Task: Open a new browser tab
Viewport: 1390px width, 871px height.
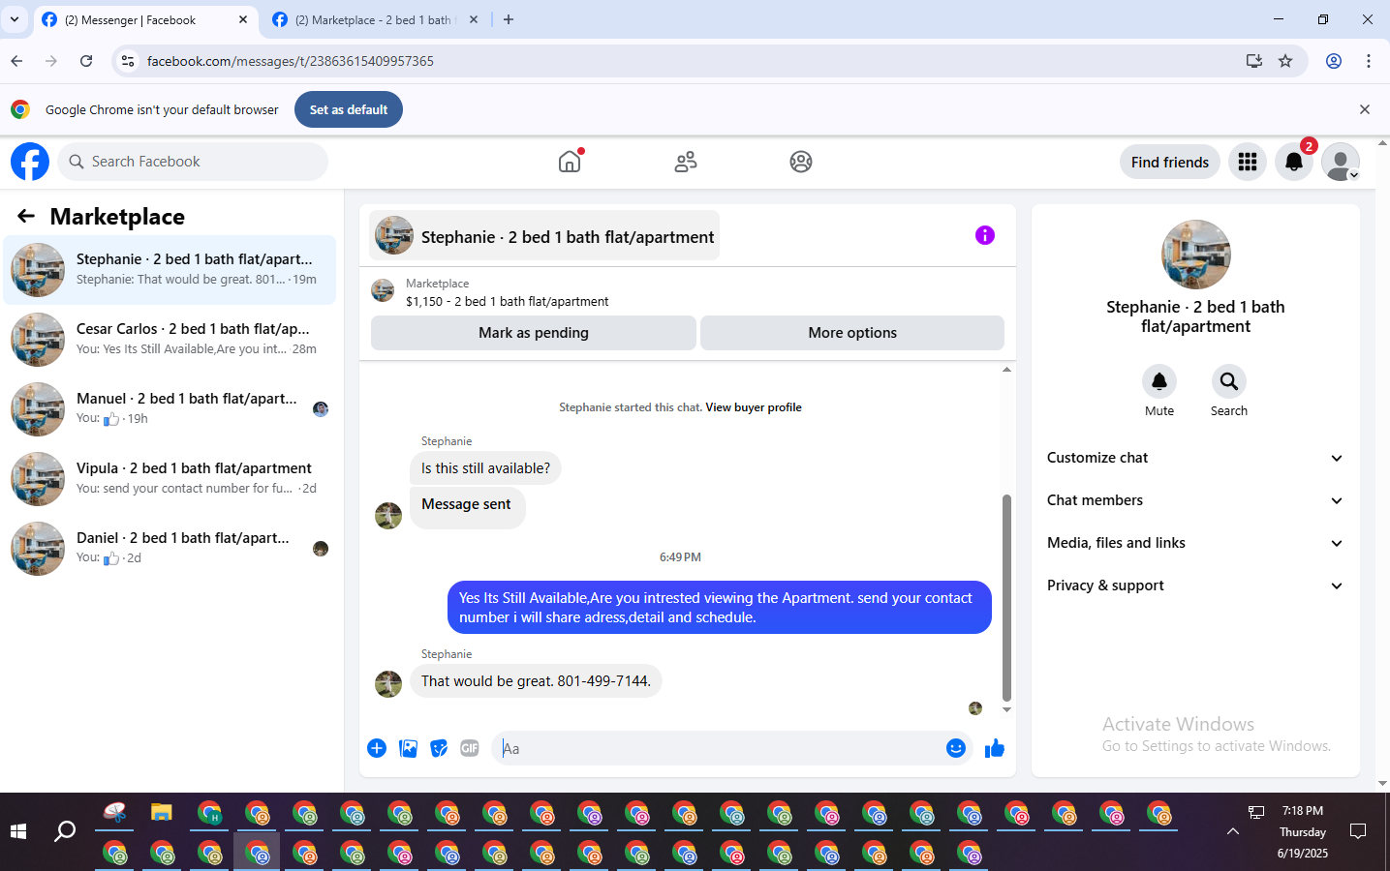Action: [x=509, y=19]
